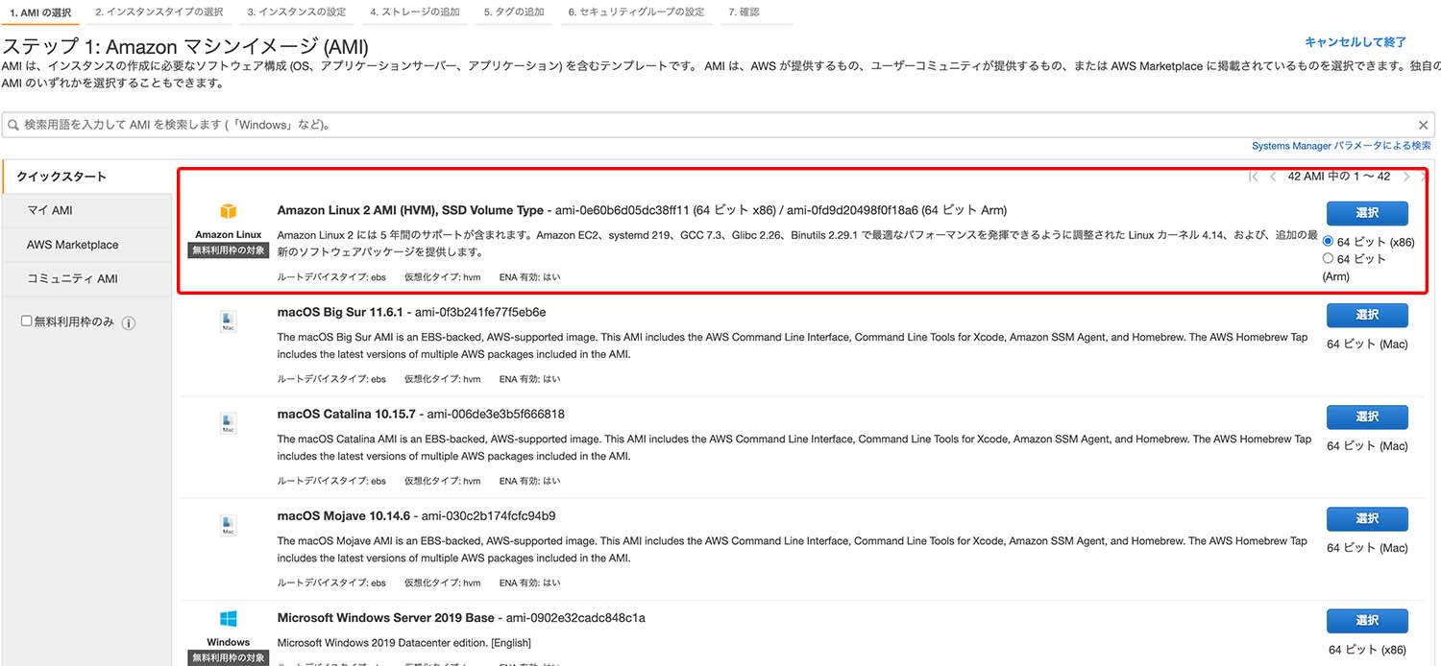The width and height of the screenshot is (1441, 666).
Task: Go to the previous page of AMI results
Action: (x=1273, y=177)
